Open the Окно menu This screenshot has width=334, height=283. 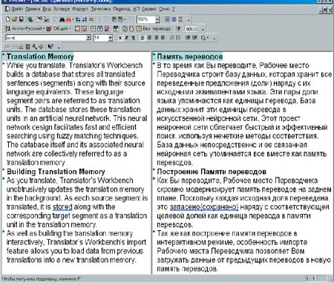click(164, 9)
